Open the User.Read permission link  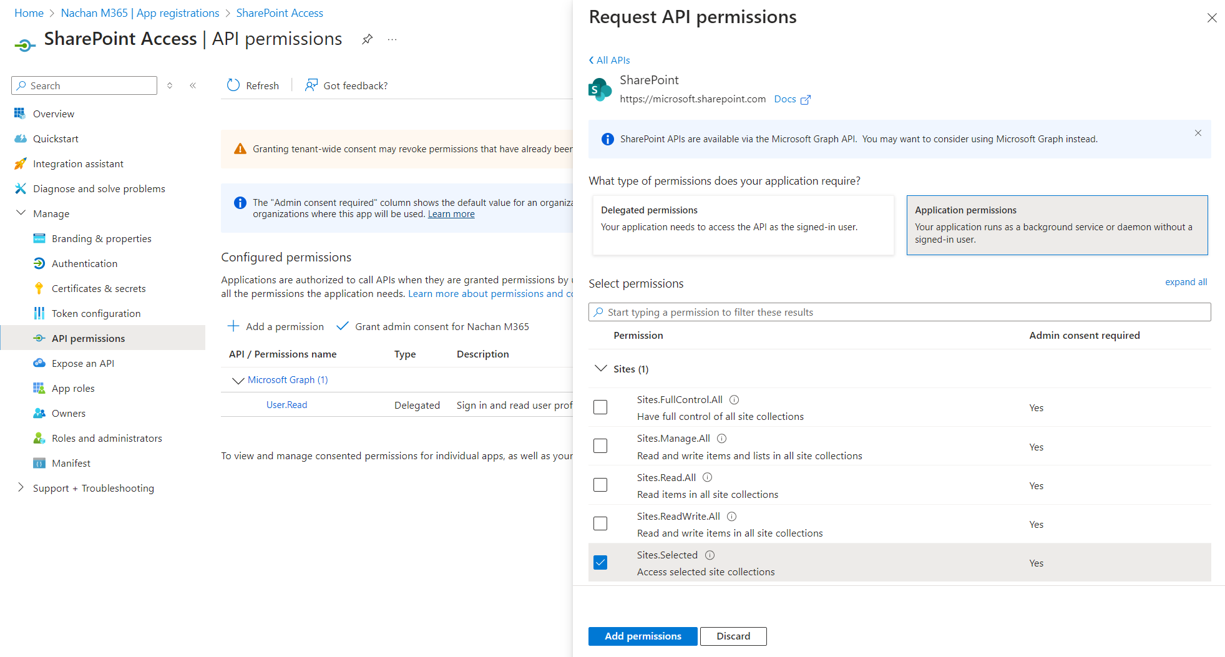(286, 404)
